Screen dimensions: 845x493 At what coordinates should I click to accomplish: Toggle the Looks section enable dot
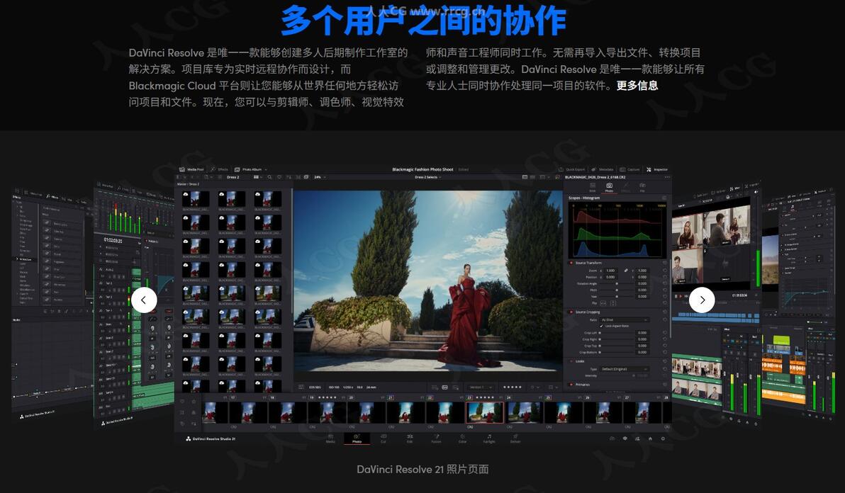click(571, 361)
